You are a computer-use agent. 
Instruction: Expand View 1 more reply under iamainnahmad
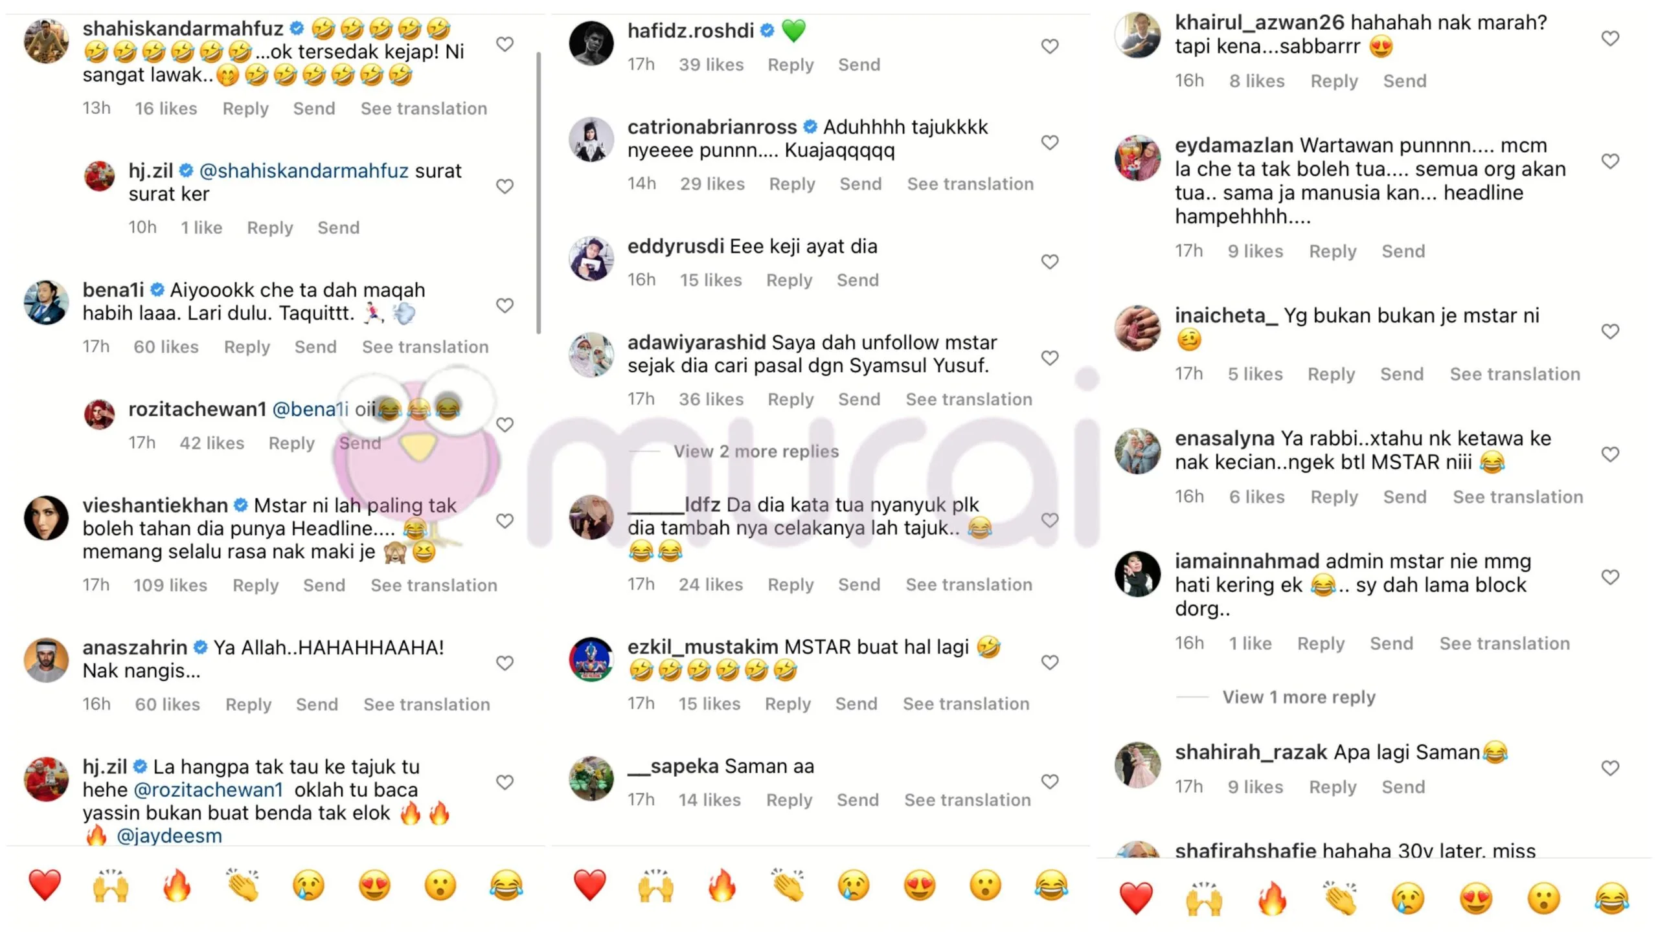coord(1299,698)
